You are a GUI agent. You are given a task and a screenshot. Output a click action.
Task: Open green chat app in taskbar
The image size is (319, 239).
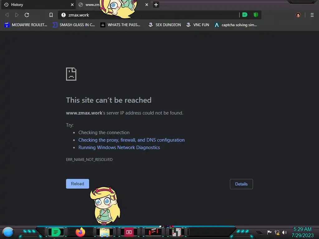56,232
